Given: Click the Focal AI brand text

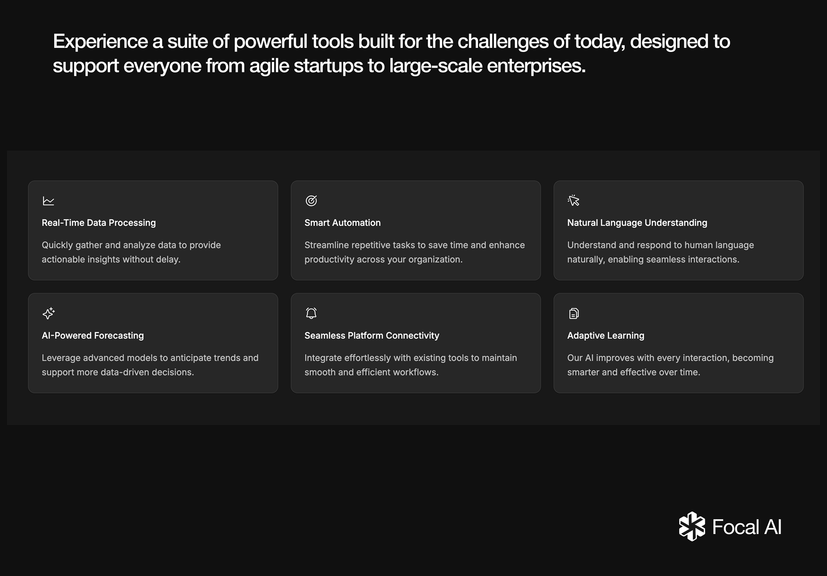Looking at the screenshot, I should [747, 527].
